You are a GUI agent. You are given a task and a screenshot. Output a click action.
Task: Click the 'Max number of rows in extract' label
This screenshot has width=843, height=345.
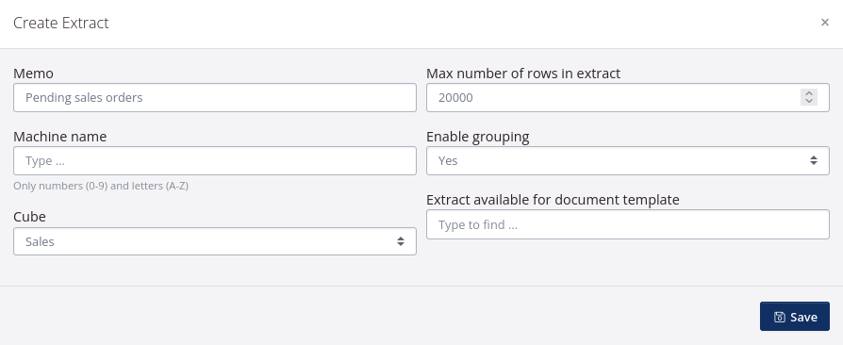tap(523, 74)
